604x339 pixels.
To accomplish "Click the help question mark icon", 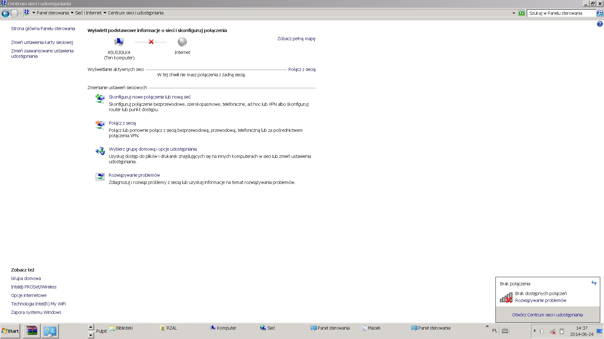I will [600, 24].
